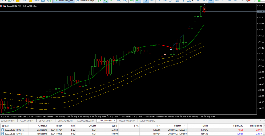The width and height of the screenshot is (265, 136).
Task: Click the current price label on scale
Action: (x=261, y=12)
